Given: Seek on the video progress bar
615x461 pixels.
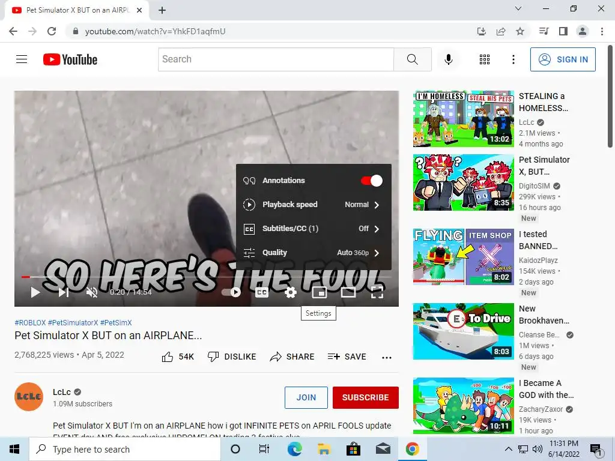Looking at the screenshot, I should click(x=207, y=277).
